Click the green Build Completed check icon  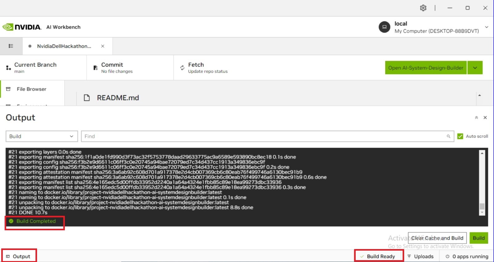(11, 221)
